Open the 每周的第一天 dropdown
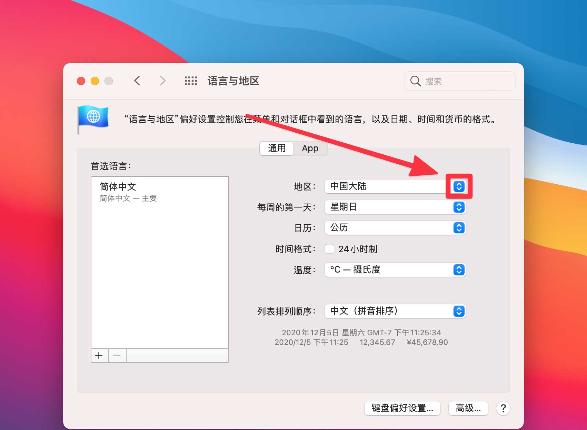 [458, 207]
